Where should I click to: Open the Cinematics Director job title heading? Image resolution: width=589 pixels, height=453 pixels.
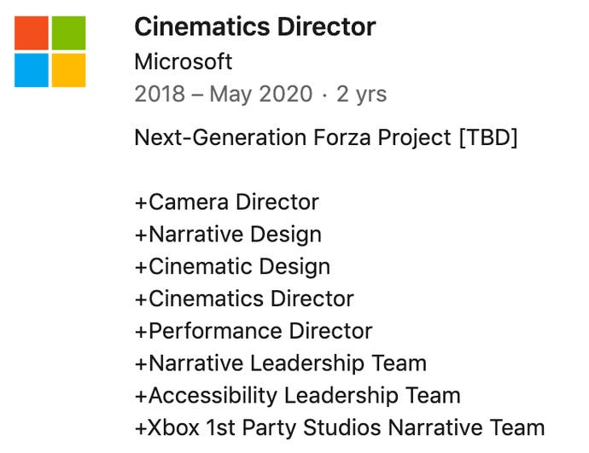(254, 26)
